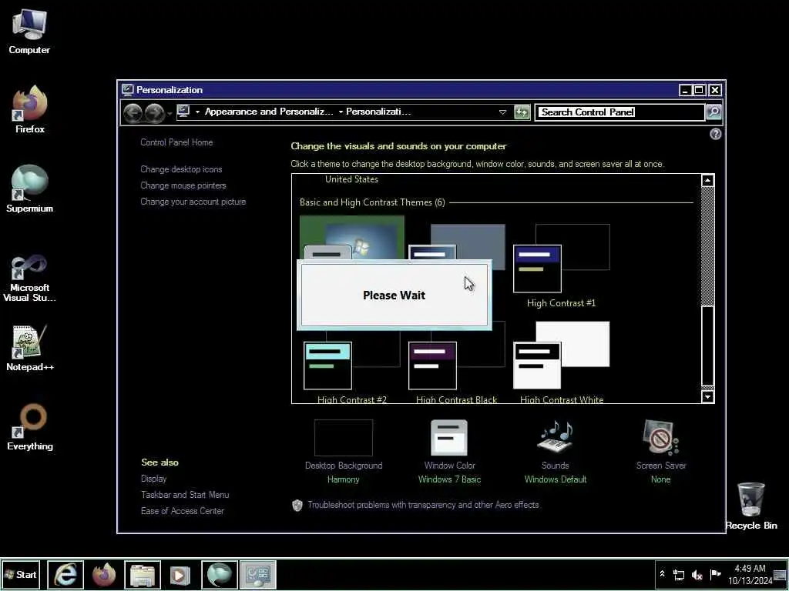Open Change mouse pointers link

click(183, 185)
